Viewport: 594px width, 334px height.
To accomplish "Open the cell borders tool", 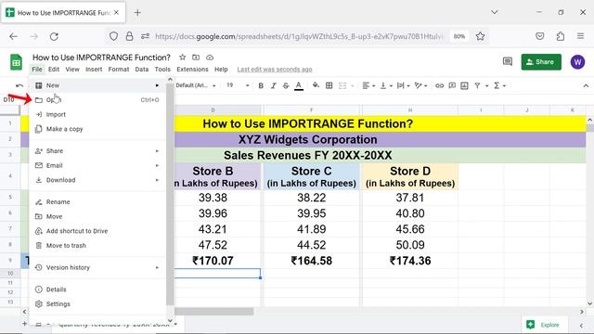I will click(x=329, y=85).
